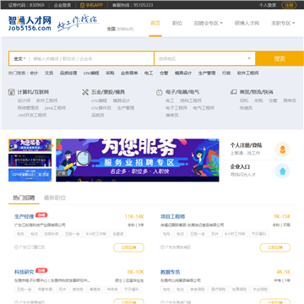The width and height of the screenshot is (304, 304).
Task: Open the 全文 search type dropdown
Action: pyautogui.click(x=19, y=58)
